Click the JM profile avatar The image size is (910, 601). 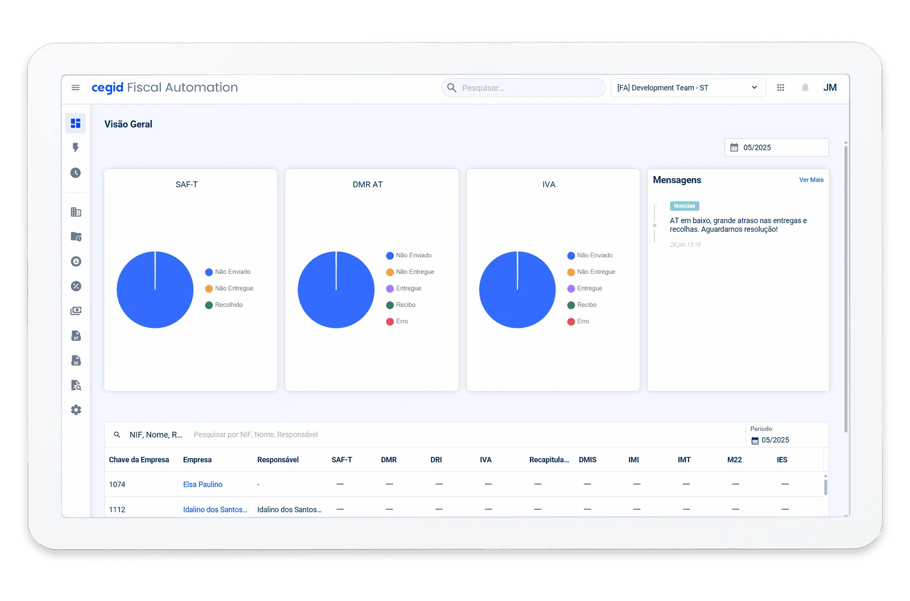click(x=830, y=88)
